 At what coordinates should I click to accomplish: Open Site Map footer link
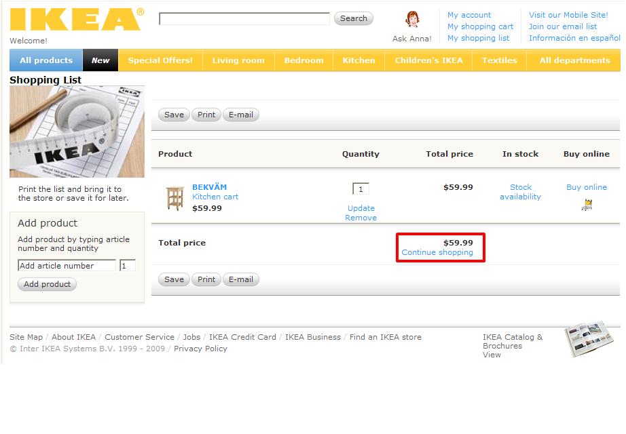[x=26, y=337]
